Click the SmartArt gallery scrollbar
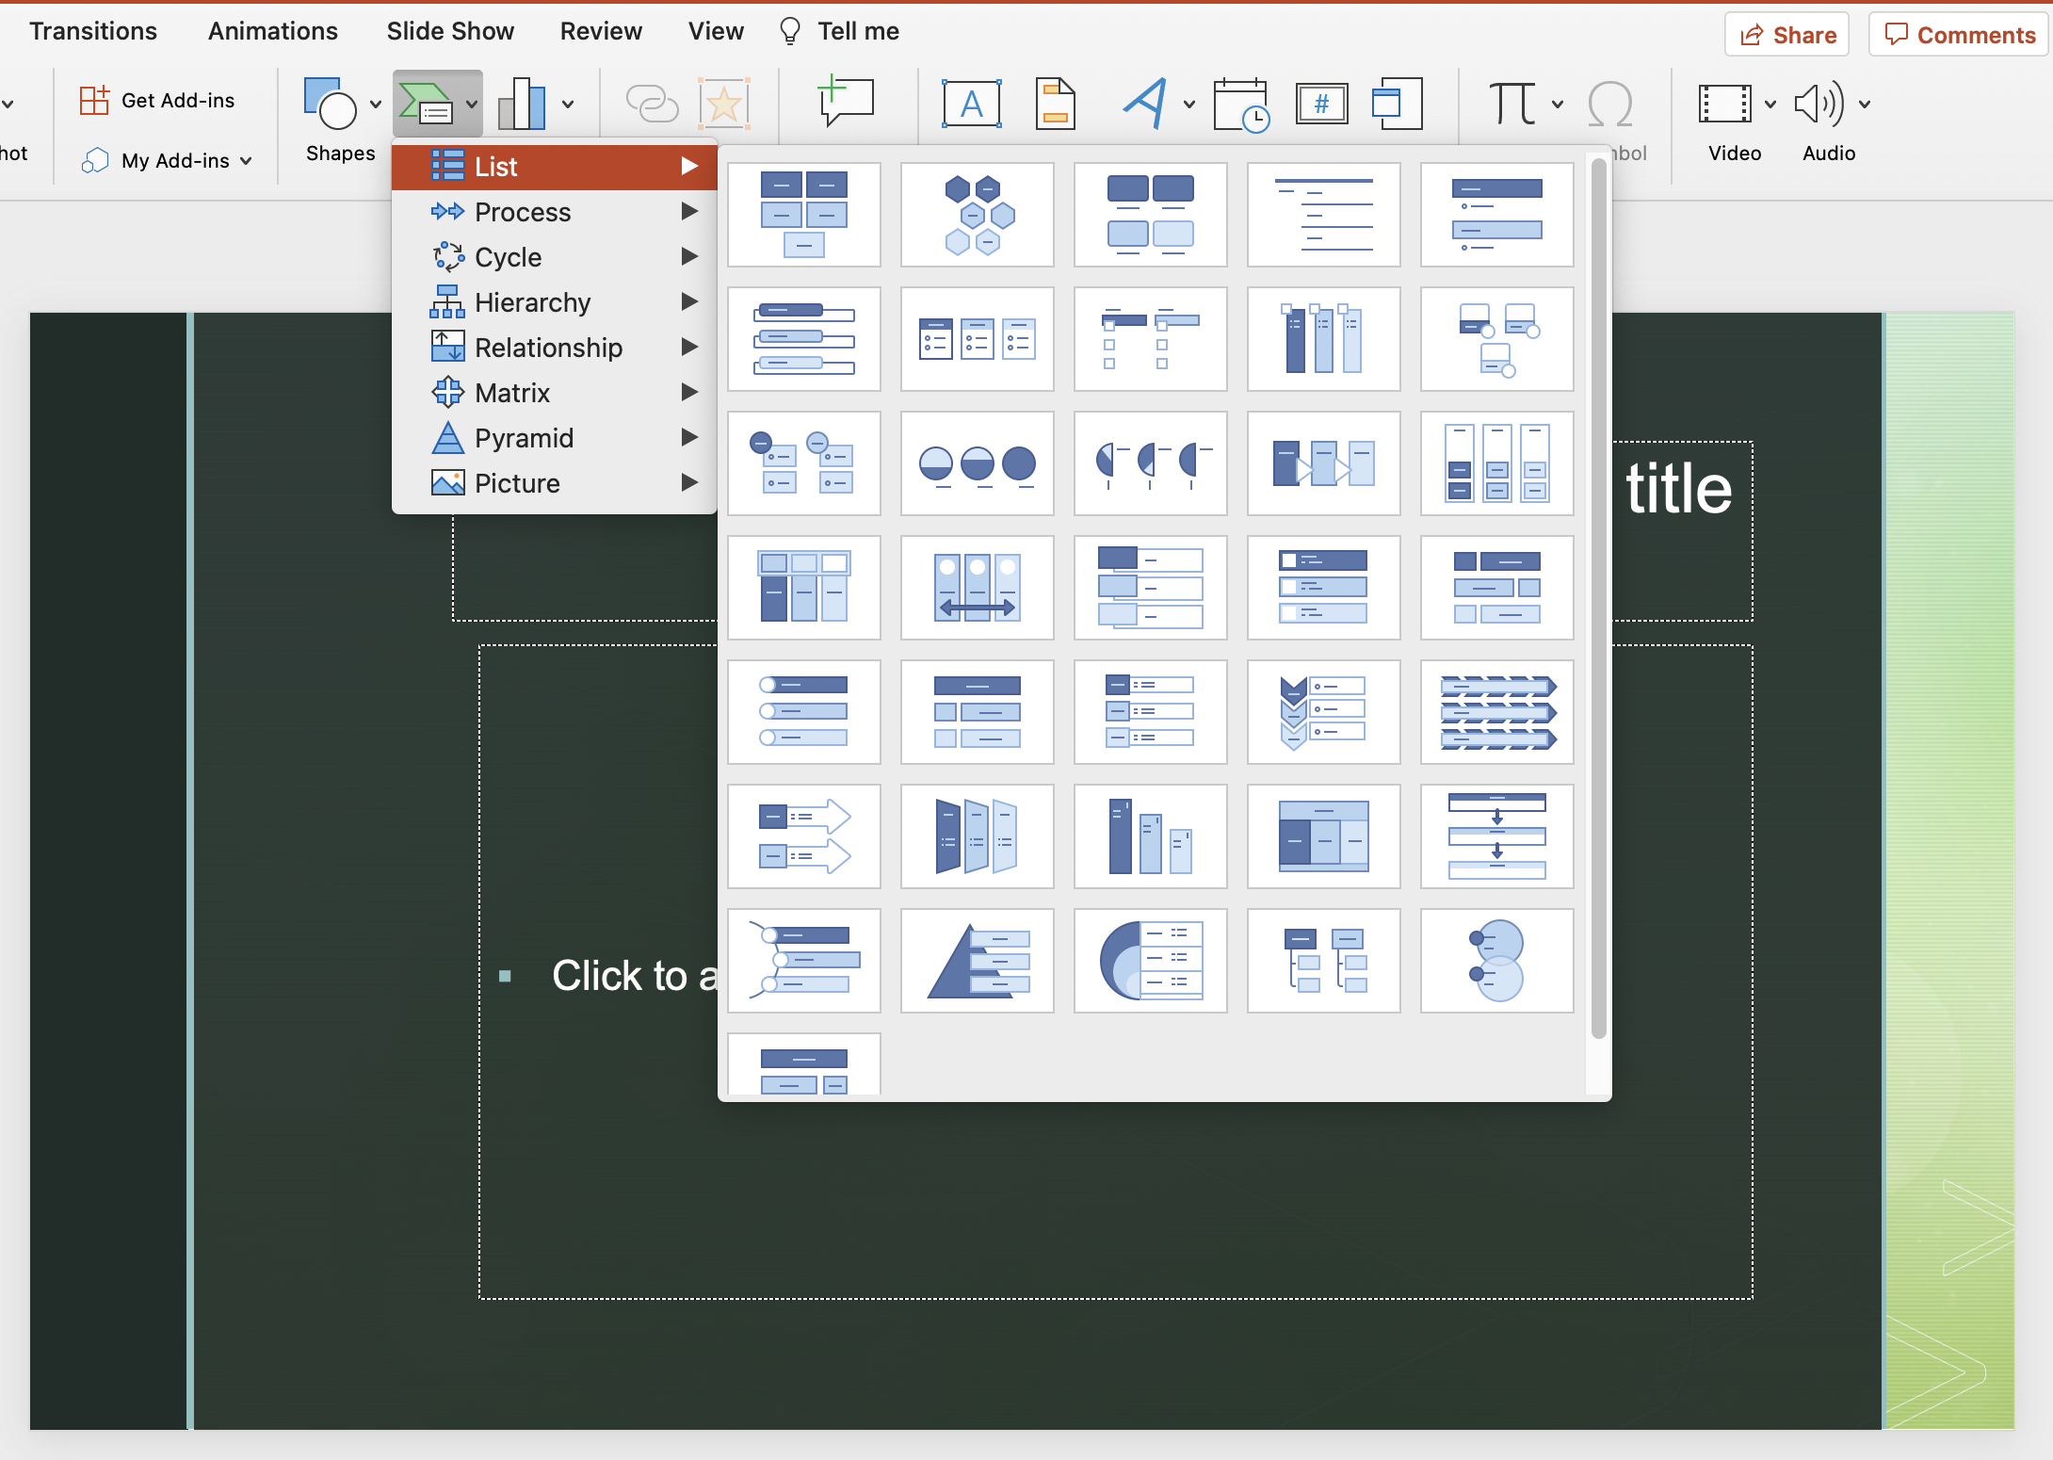 point(1598,598)
